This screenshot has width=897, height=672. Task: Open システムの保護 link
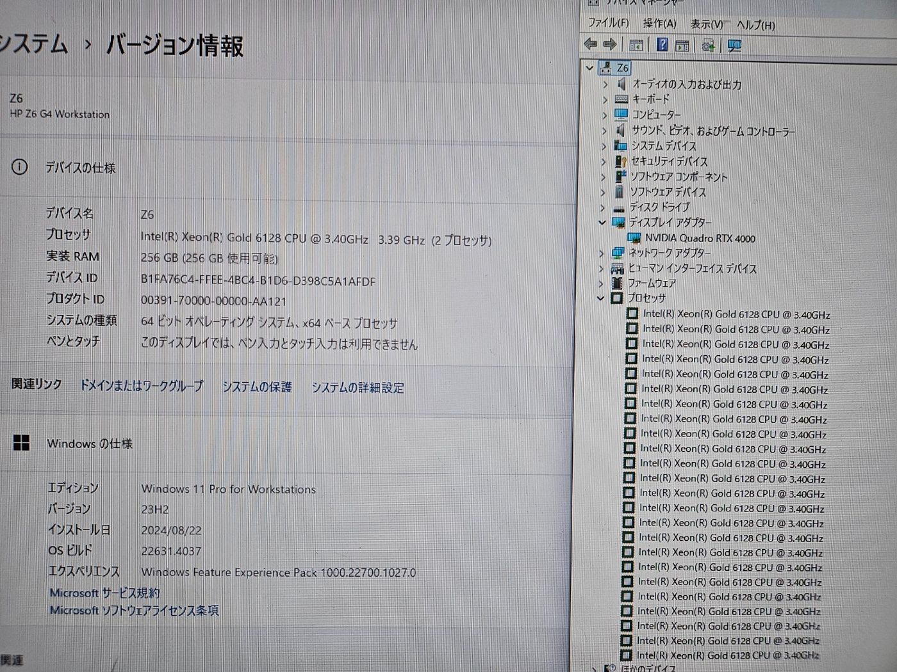coord(257,387)
